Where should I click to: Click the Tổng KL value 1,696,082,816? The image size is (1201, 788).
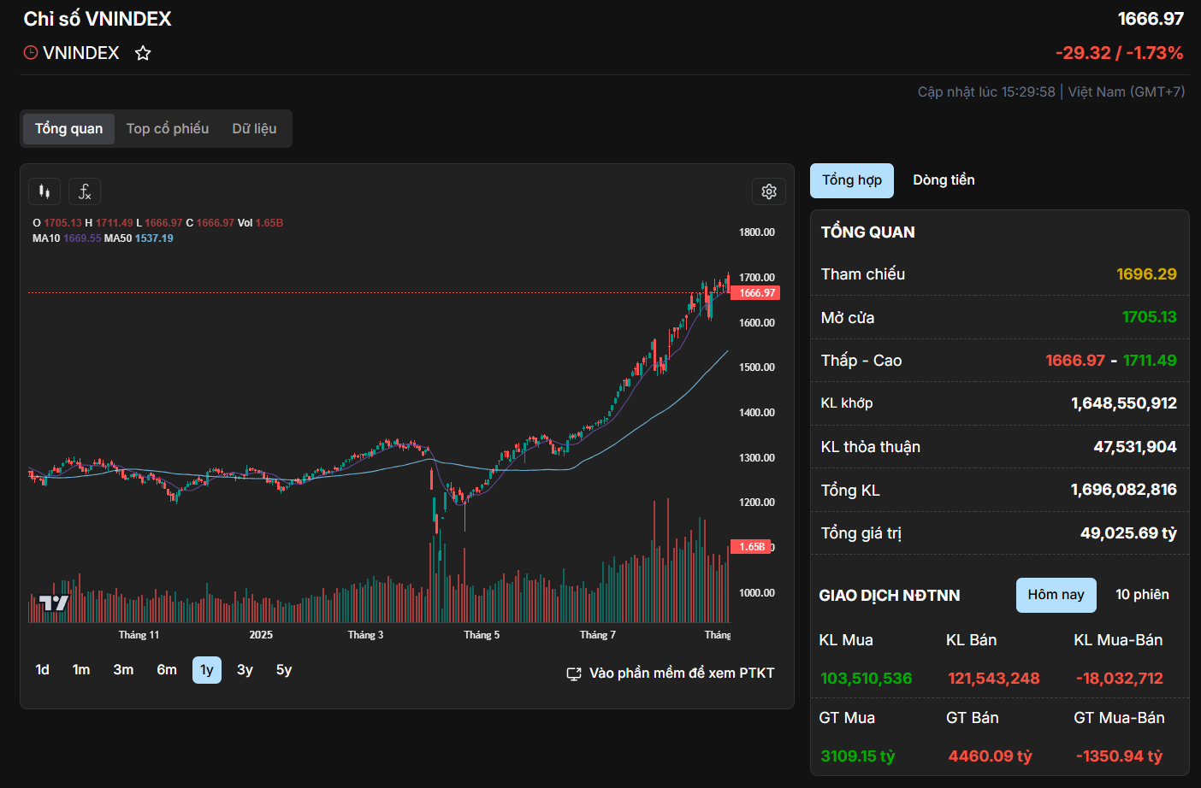point(1123,490)
